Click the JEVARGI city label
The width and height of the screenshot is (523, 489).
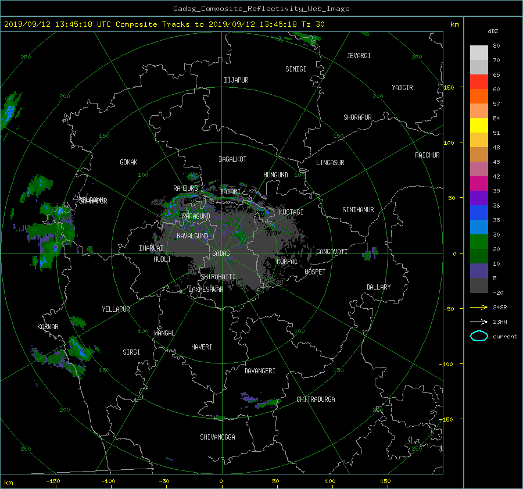[359, 56]
